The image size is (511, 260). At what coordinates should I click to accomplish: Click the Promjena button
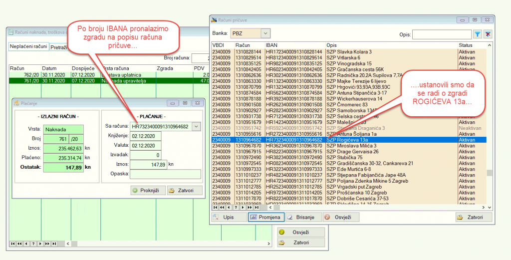click(x=266, y=218)
